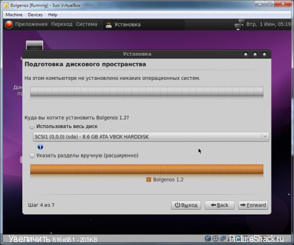This screenshot has height=245, width=294.
Task: Close the VirtualBox window
Action: coord(283,4)
